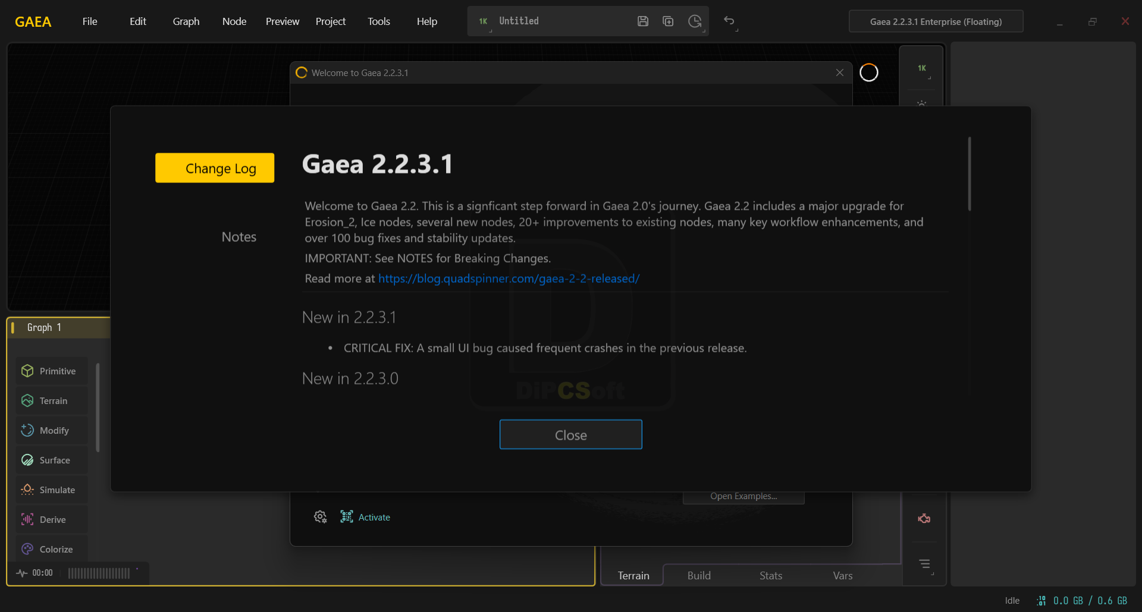Open the quadspinner blog release link
The width and height of the screenshot is (1142, 612).
(x=509, y=279)
